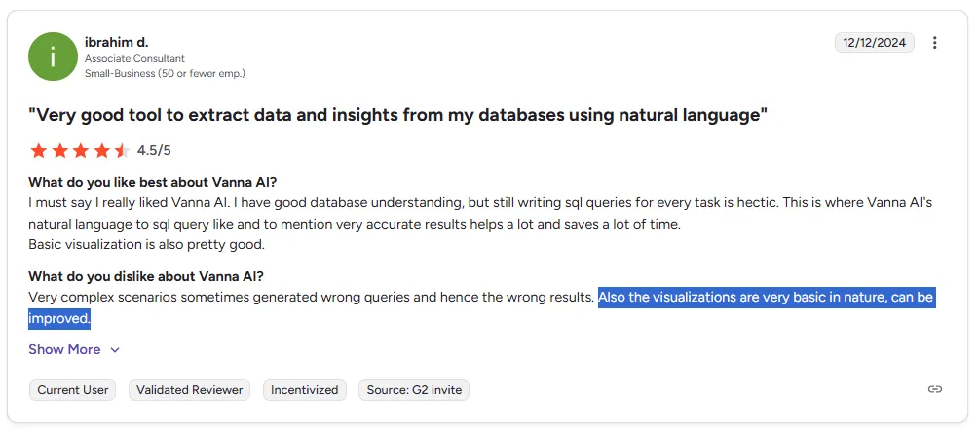Screen dimensions: 978x428
Task: Click the highlighted visualizations sentence
Action: pyautogui.click(x=766, y=298)
